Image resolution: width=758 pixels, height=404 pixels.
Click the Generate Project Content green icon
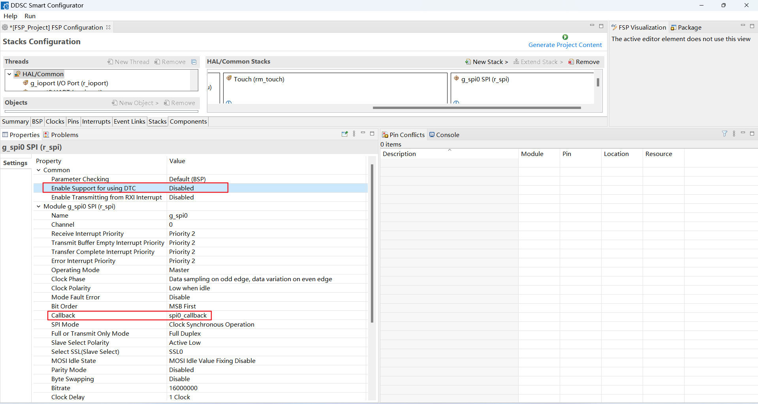pos(565,37)
